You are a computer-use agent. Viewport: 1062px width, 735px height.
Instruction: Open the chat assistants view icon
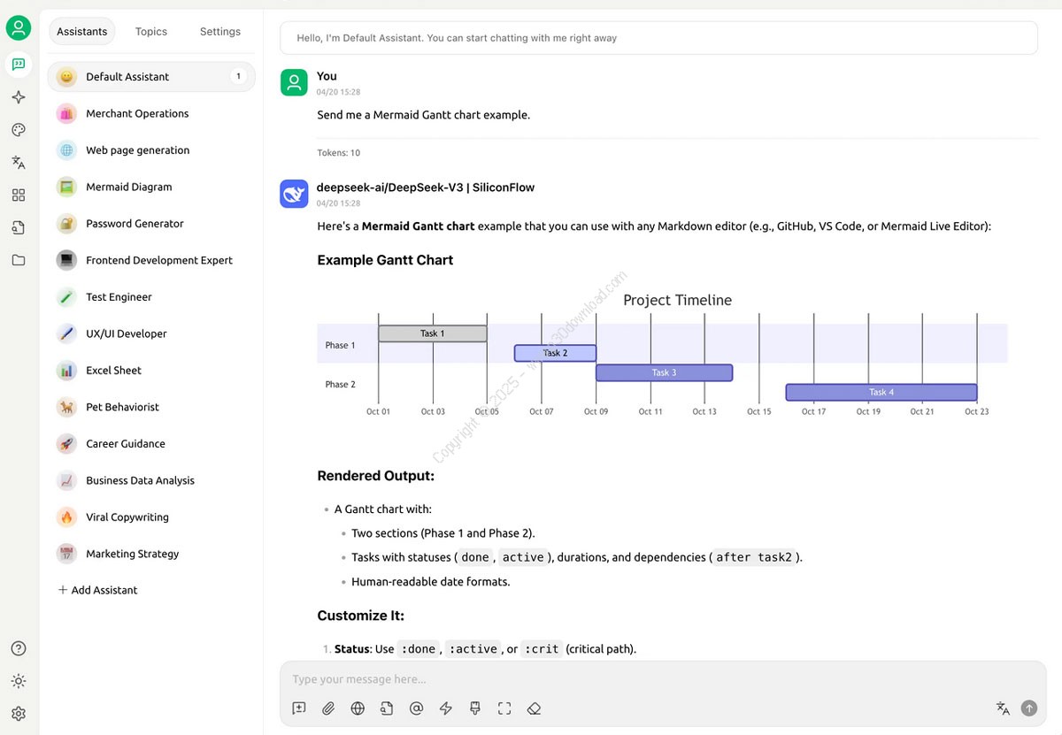[x=19, y=65]
